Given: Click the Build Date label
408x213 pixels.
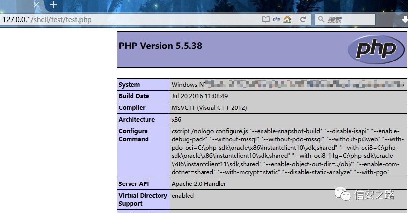Looking at the screenshot, I should pos(134,96).
